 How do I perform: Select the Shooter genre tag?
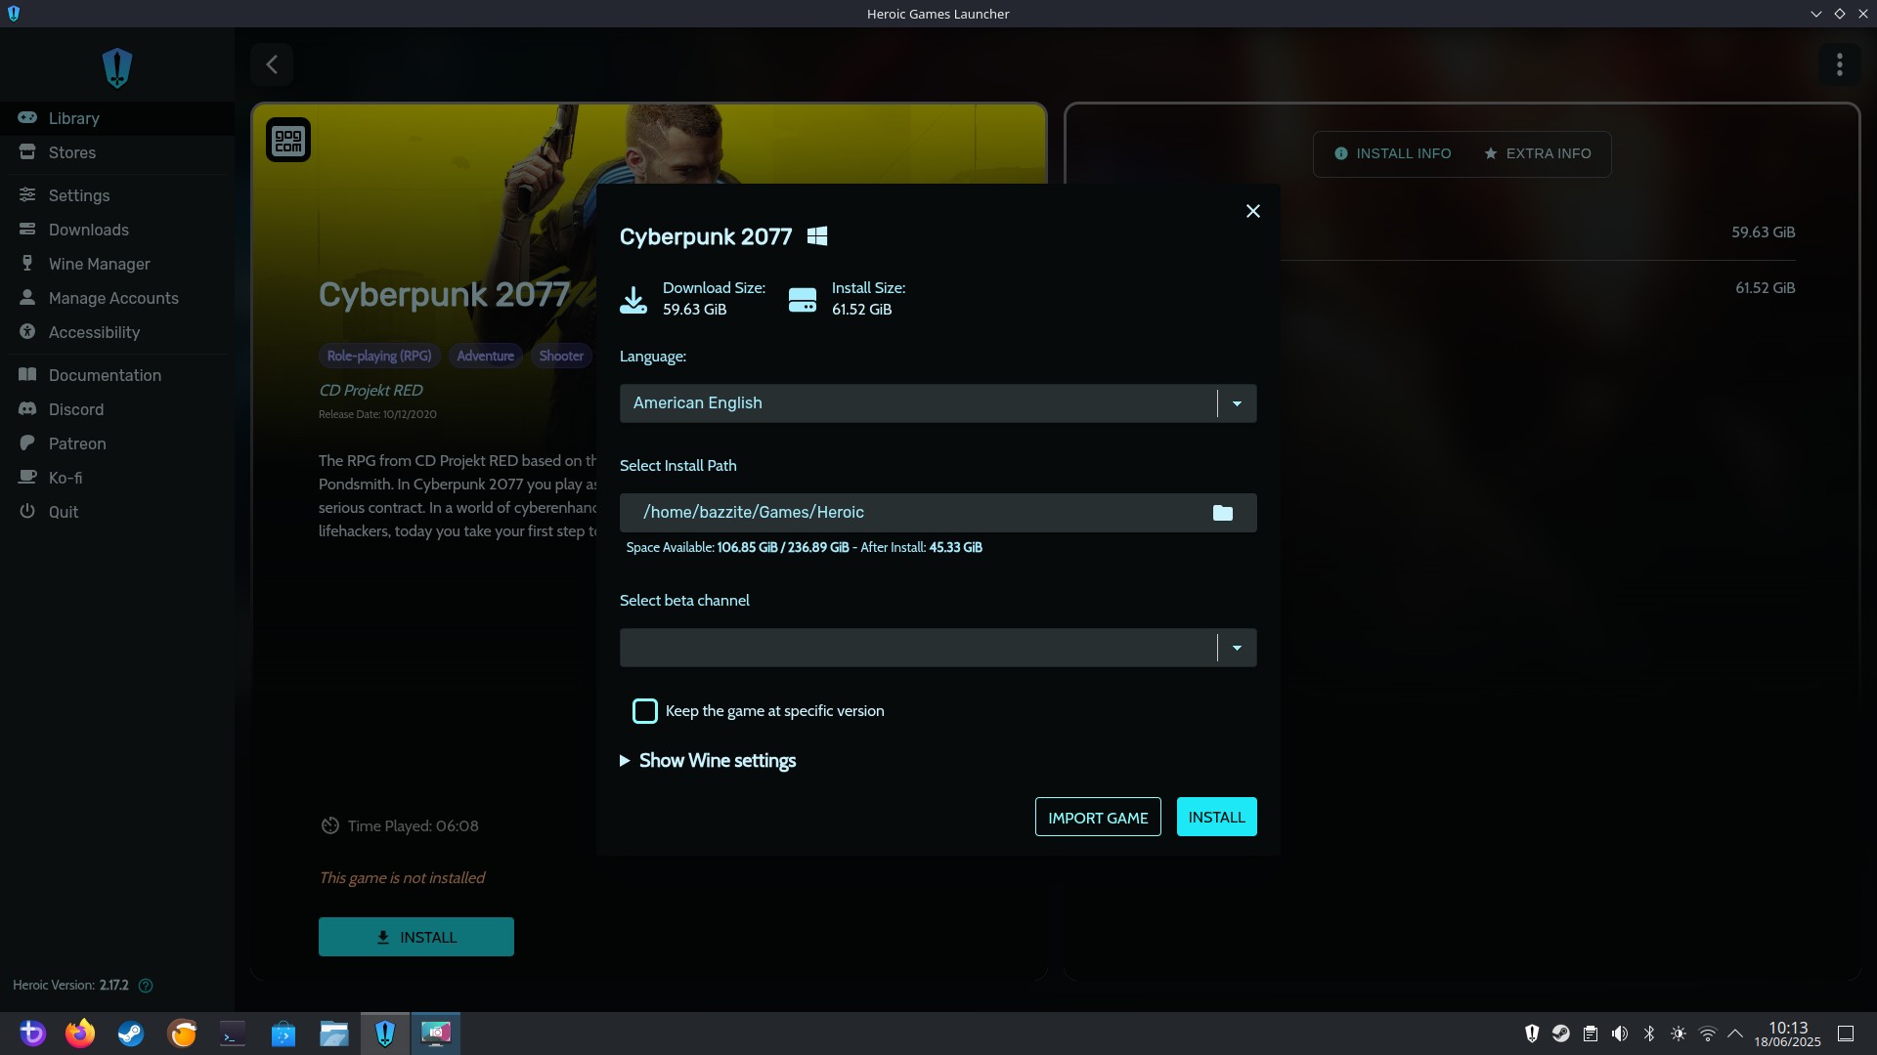point(561,356)
